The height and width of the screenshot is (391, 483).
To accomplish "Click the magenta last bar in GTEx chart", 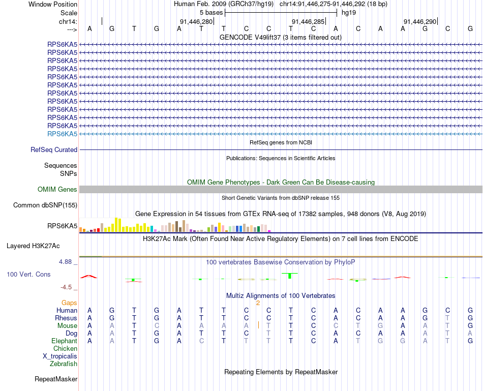I will (x=269, y=231).
